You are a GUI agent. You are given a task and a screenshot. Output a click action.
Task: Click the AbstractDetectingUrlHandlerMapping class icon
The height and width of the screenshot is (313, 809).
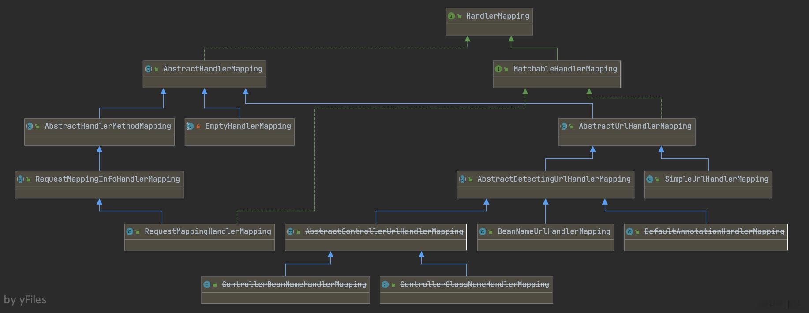pos(462,179)
